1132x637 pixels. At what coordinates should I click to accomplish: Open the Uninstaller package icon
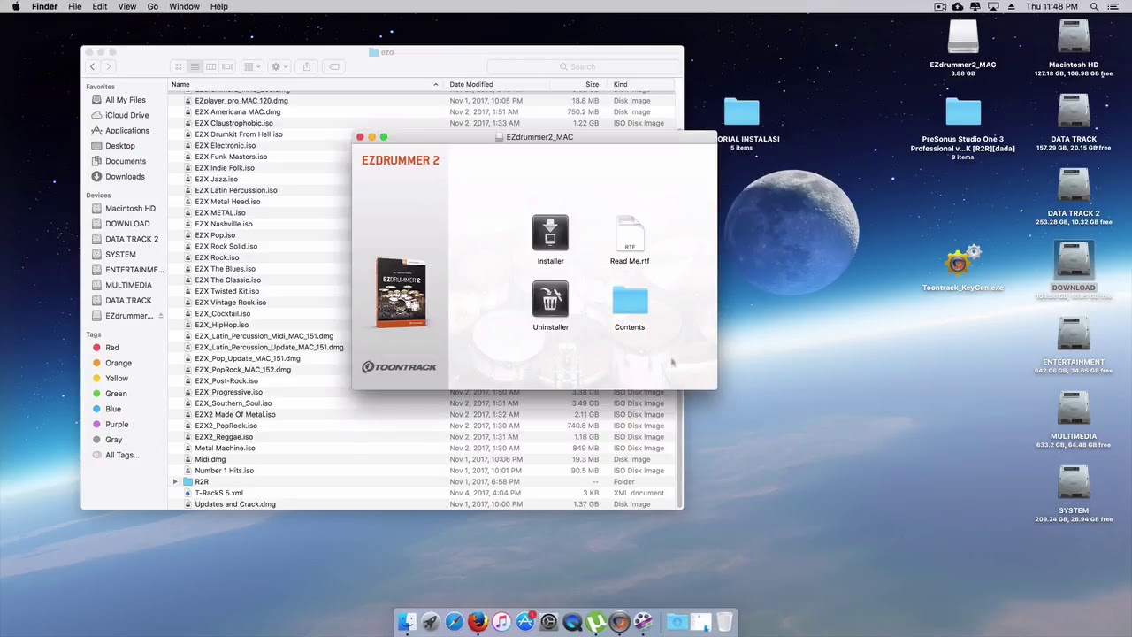550,299
